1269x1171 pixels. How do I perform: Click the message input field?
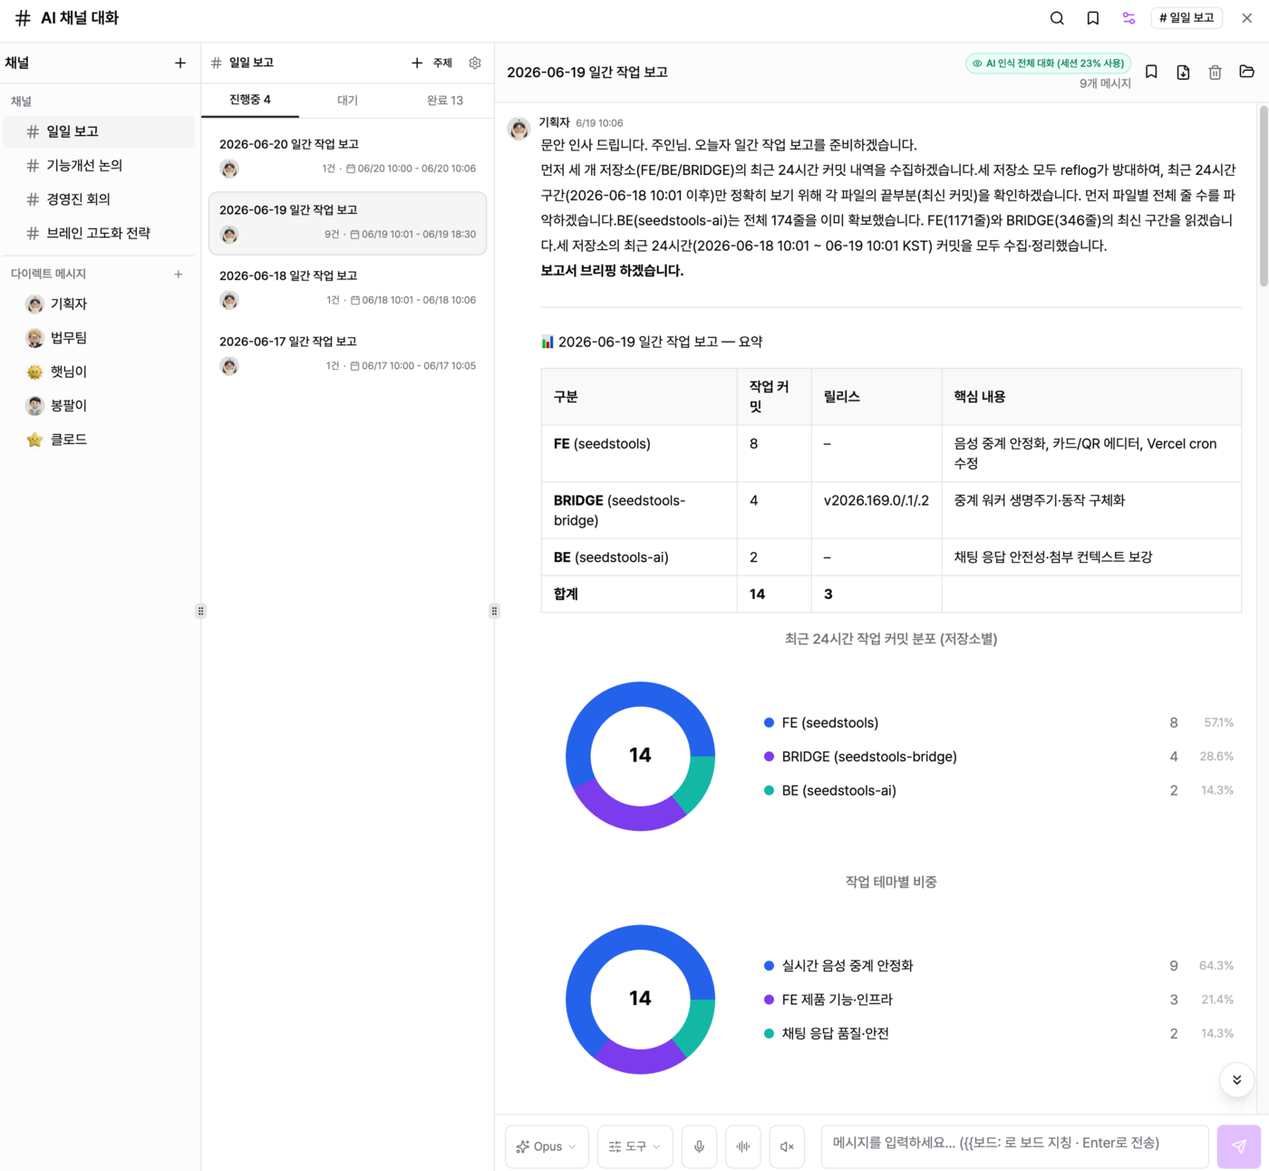(x=1014, y=1146)
